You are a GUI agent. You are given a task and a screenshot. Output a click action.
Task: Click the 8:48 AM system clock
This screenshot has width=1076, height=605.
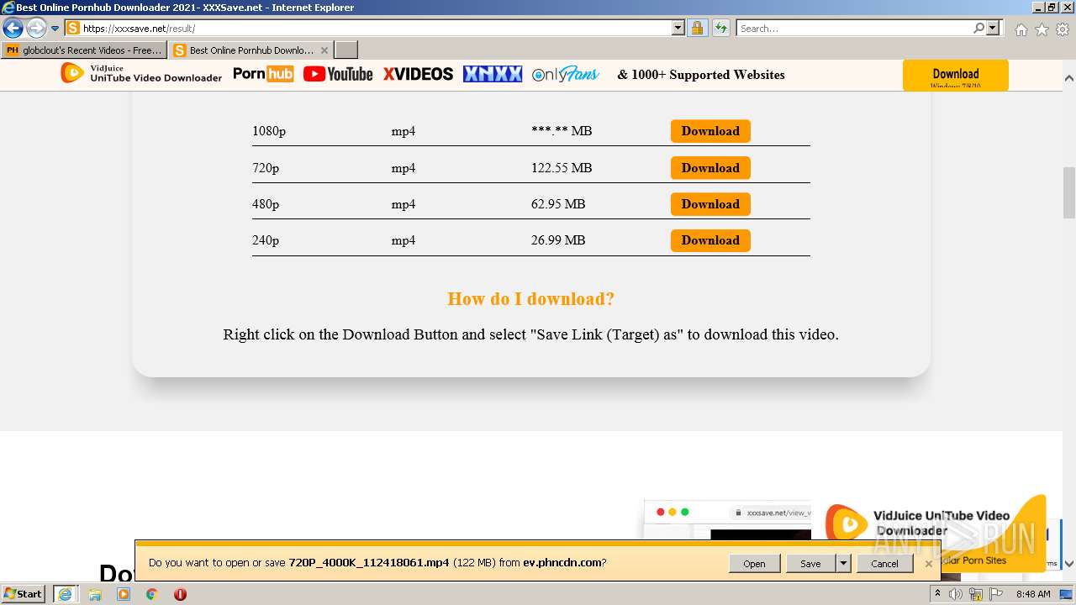coord(1033,594)
